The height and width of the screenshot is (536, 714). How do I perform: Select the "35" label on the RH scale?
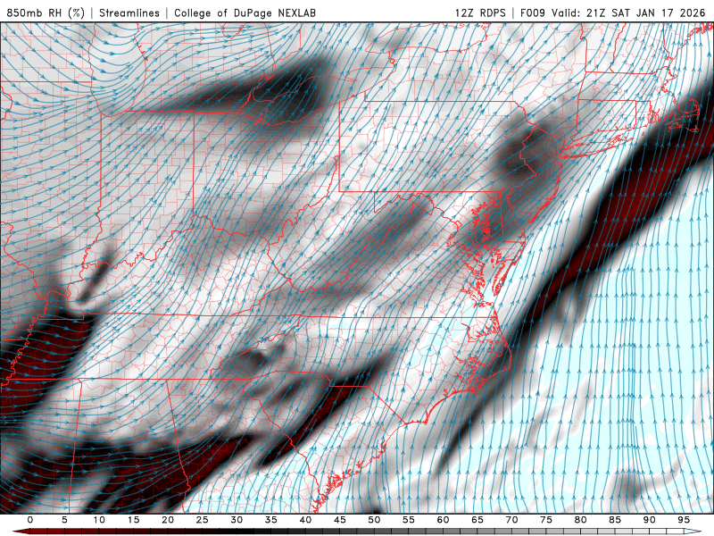pyautogui.click(x=271, y=520)
